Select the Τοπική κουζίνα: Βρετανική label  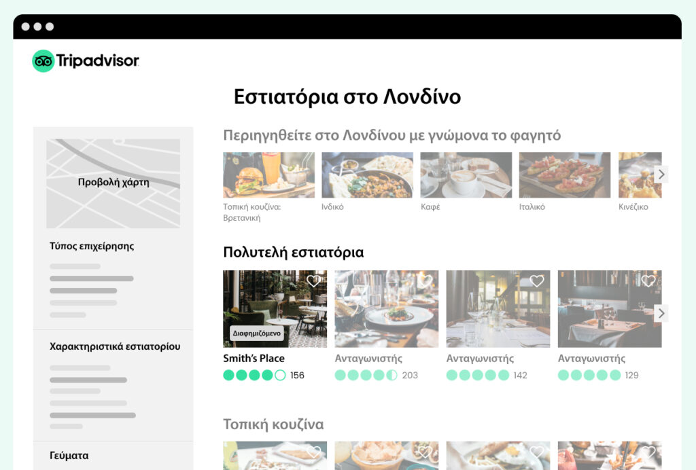pyautogui.click(x=252, y=213)
